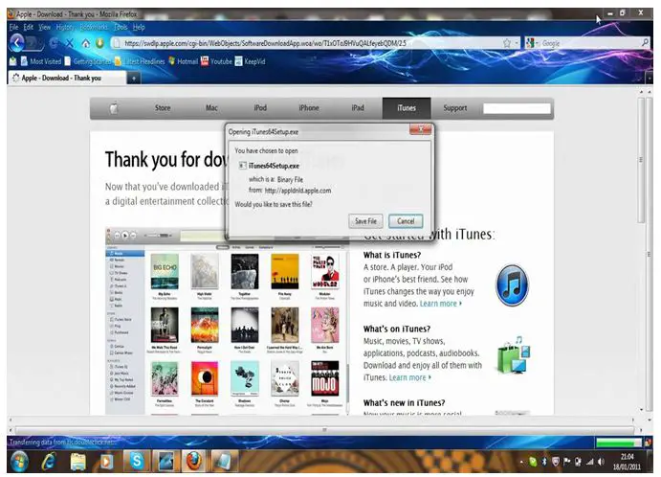Open the Youtube bookmark

click(216, 61)
